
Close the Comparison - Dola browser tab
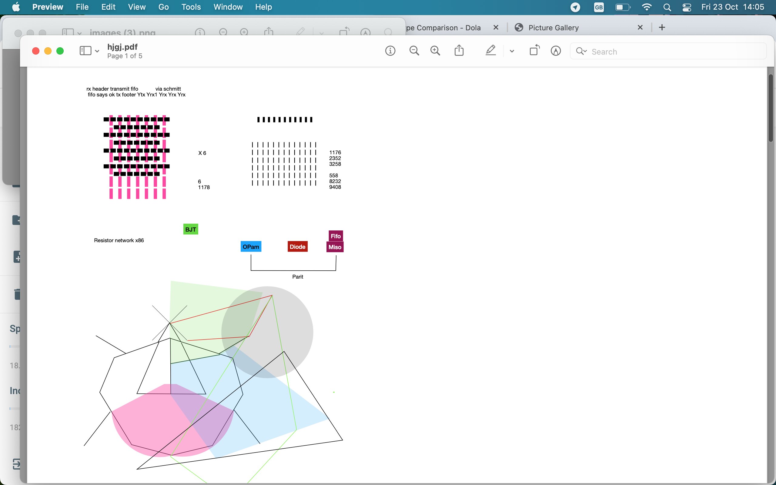click(x=496, y=27)
